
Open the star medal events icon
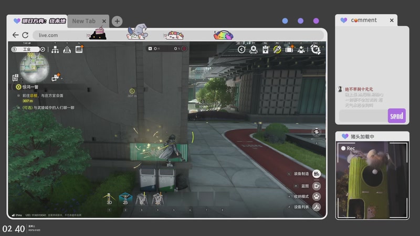coord(254,49)
